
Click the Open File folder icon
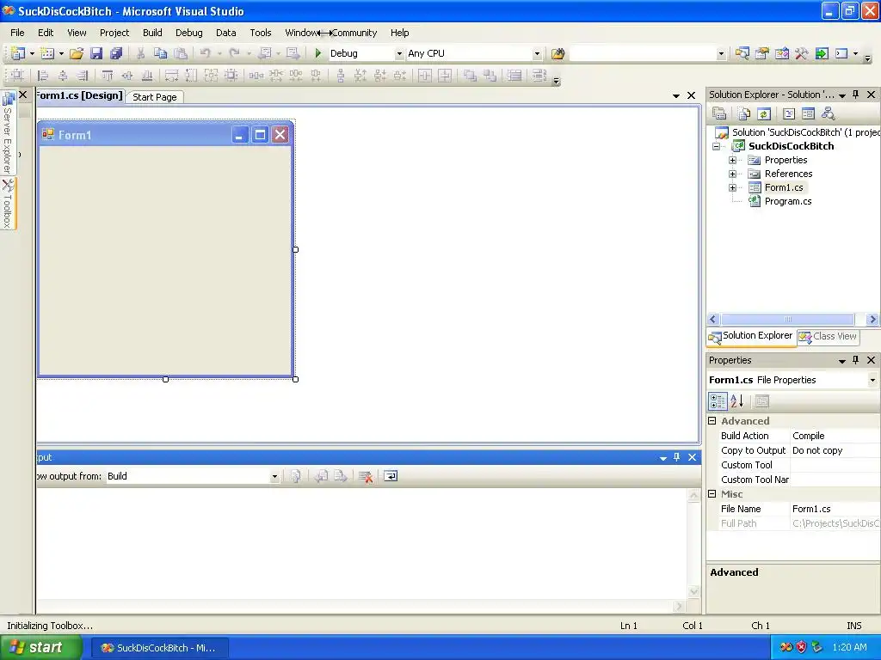click(77, 53)
